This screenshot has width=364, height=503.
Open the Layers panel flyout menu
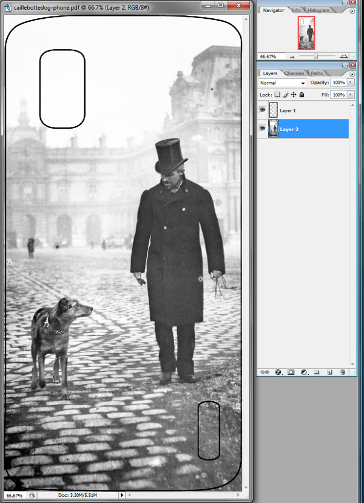(352, 74)
